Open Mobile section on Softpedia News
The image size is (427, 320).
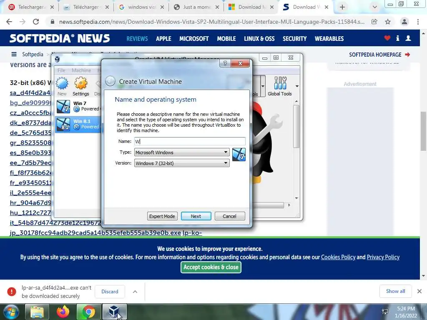(226, 39)
